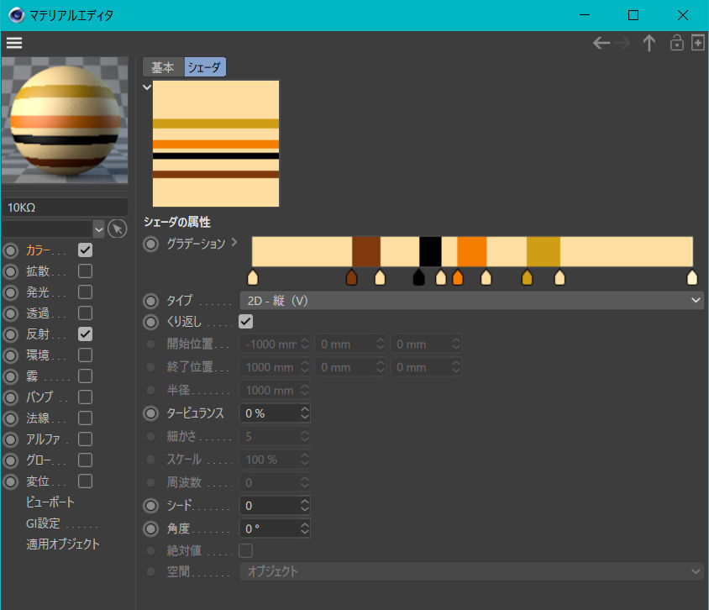Click the arrow picker icon beside layer dropdown
The image size is (709, 610).
tap(118, 229)
